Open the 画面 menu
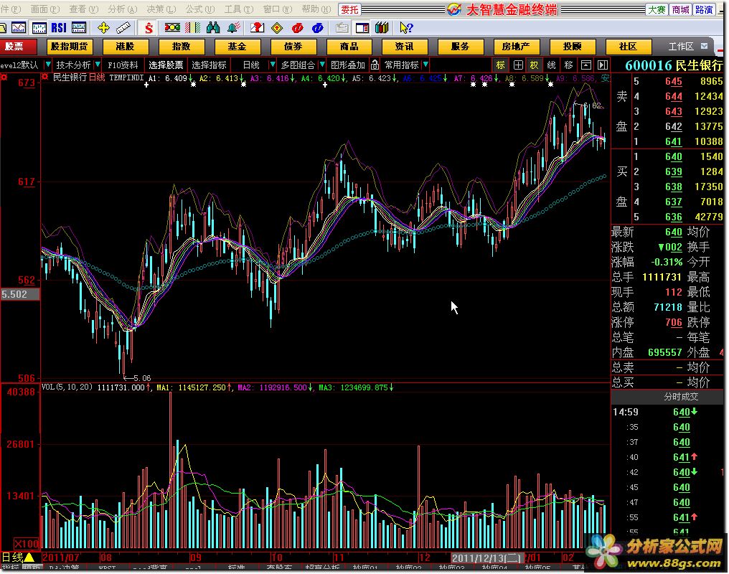This screenshot has width=729, height=574. point(44,9)
